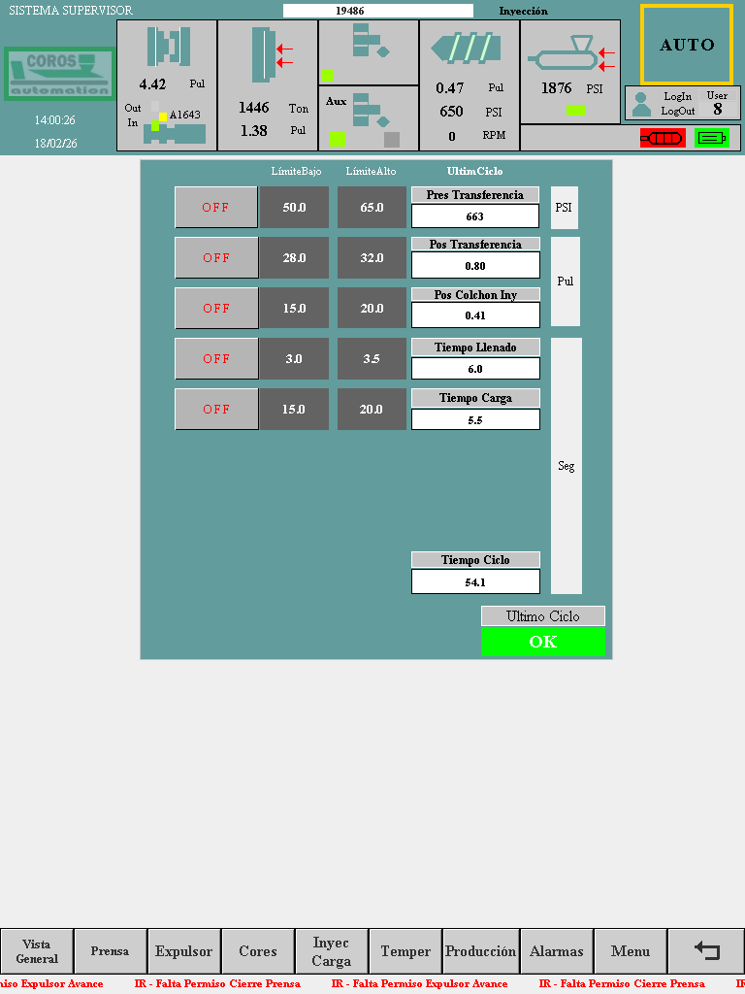Switch to Inyec Carga screen
The image size is (745, 994).
pyautogui.click(x=332, y=951)
